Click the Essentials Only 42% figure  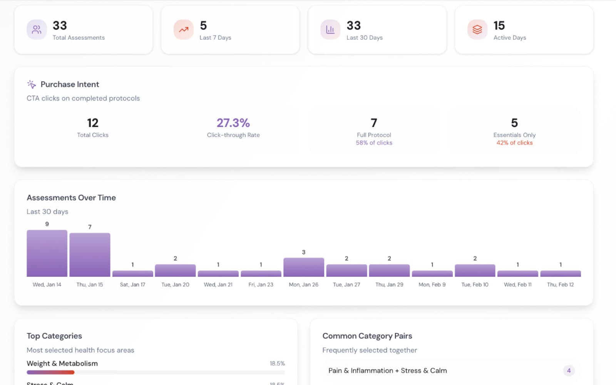[x=514, y=142]
